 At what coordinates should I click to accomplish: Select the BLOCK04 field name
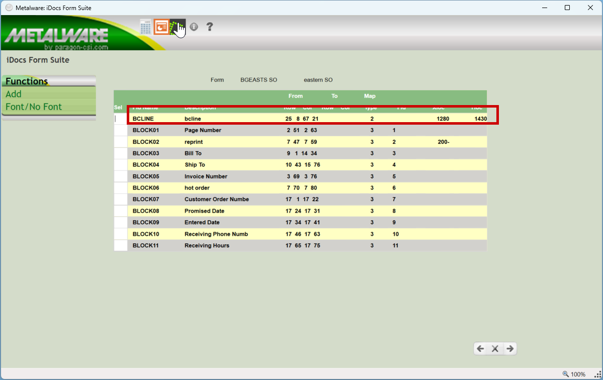[x=146, y=165]
